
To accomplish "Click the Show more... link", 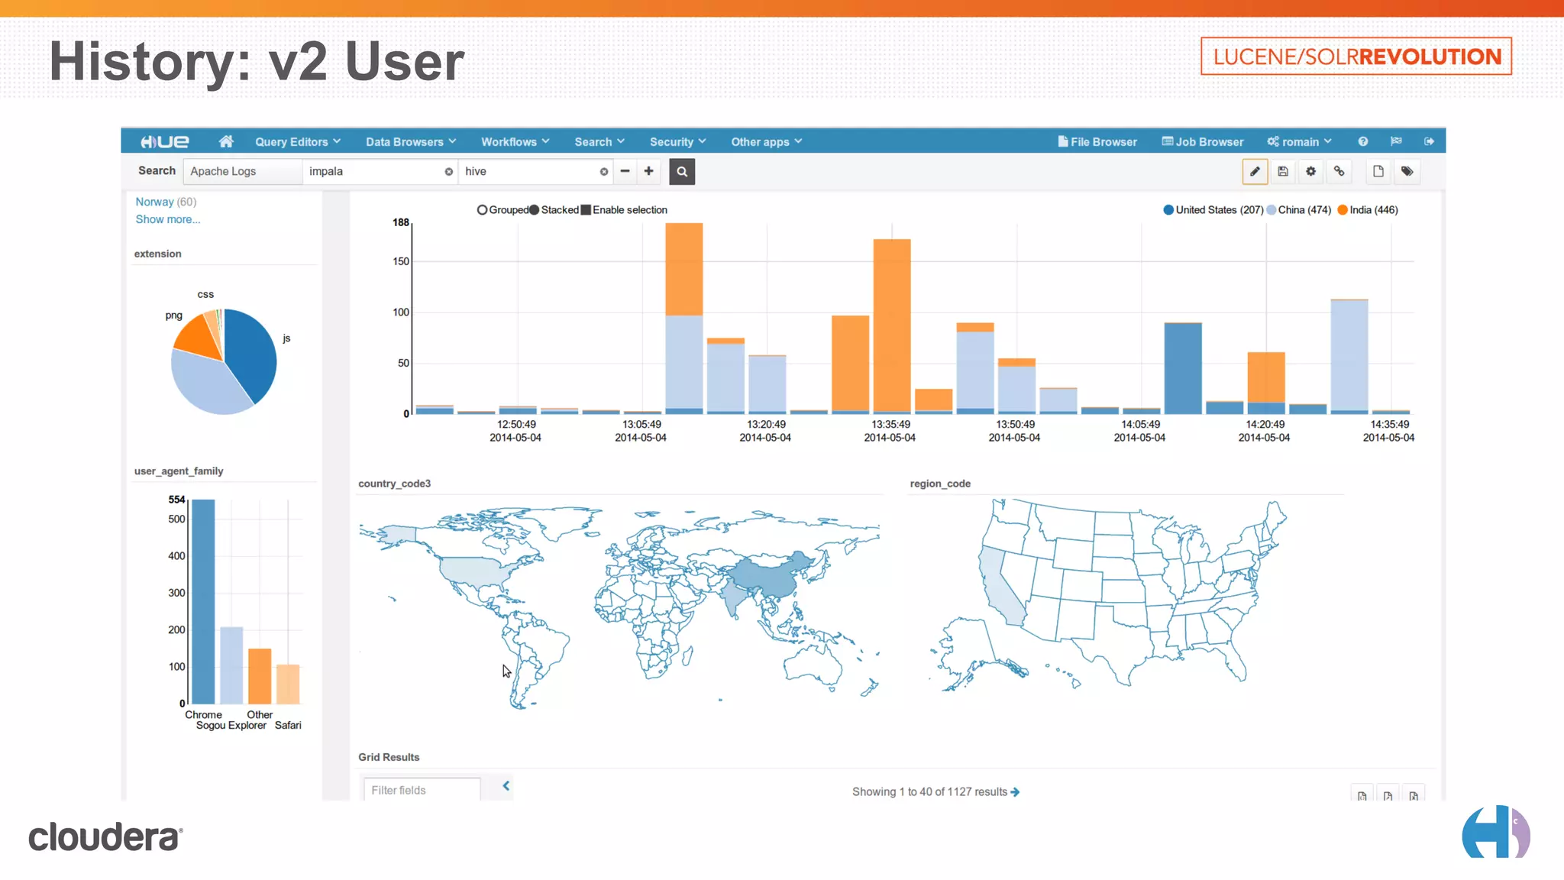I will [168, 219].
